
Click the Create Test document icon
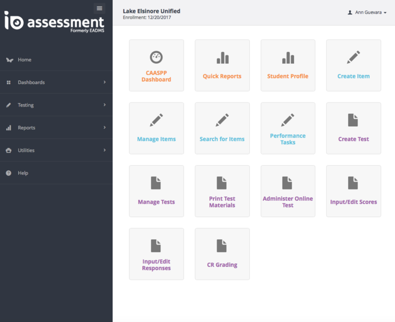click(x=353, y=120)
